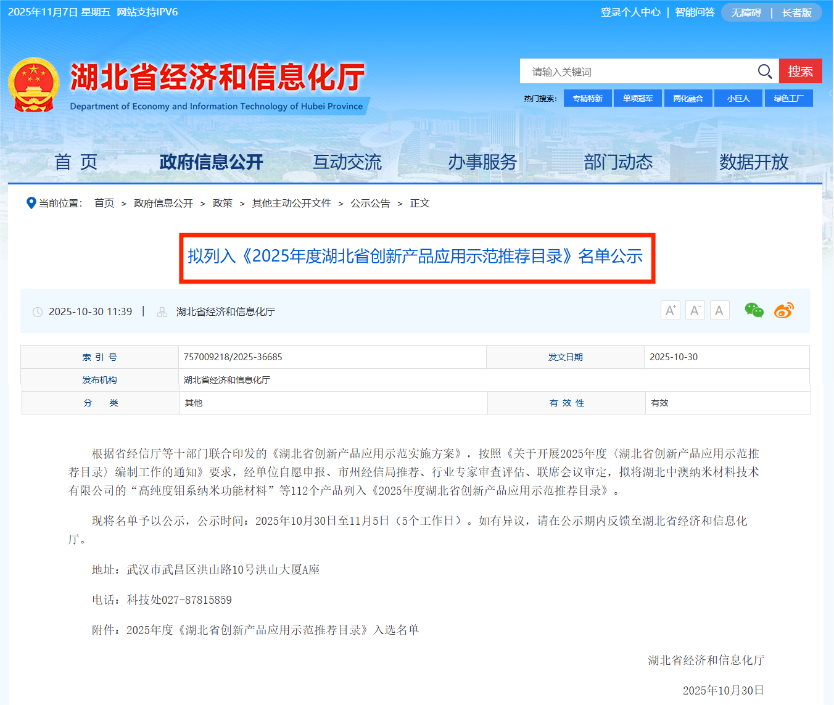
Task: Select the 专精特新 hot search tag
Action: (587, 98)
